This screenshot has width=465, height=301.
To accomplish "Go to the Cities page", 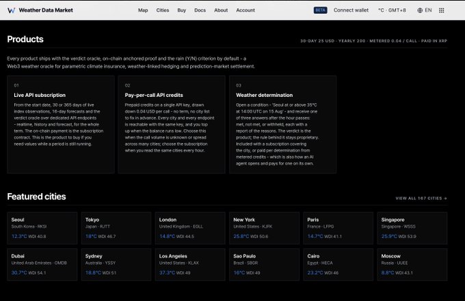I will (163, 10).
